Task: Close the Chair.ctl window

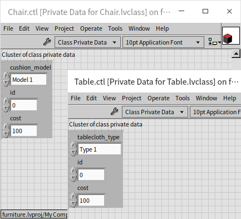Action: click(x=229, y=11)
